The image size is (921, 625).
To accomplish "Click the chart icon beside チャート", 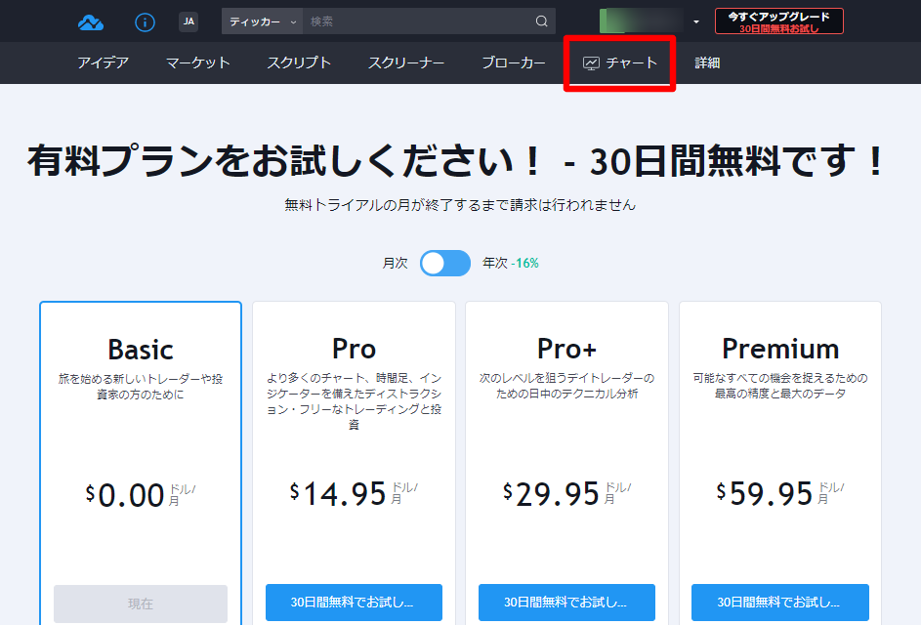I will (591, 62).
